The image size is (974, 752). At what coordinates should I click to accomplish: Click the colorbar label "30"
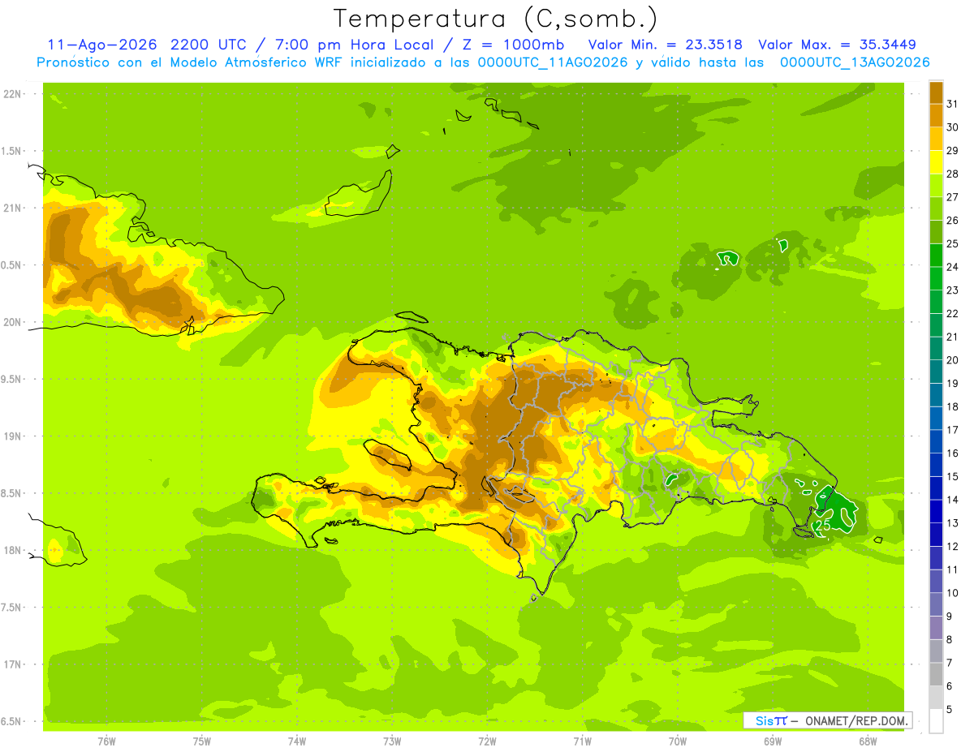[953, 127]
